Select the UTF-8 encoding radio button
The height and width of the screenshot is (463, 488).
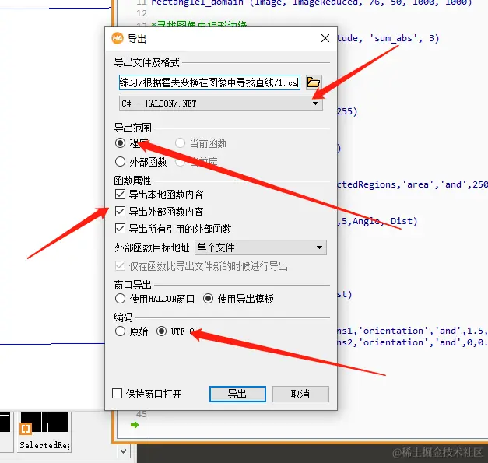(161, 331)
